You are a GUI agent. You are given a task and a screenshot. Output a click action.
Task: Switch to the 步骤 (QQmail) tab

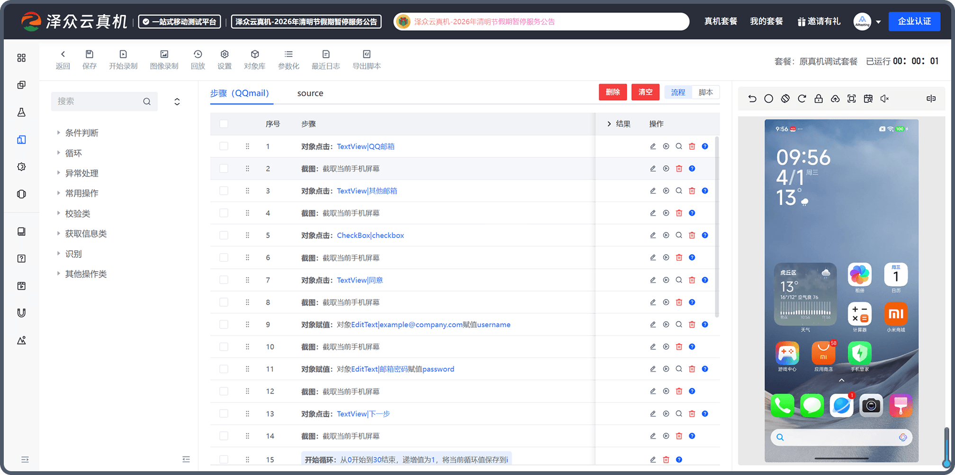tap(240, 93)
